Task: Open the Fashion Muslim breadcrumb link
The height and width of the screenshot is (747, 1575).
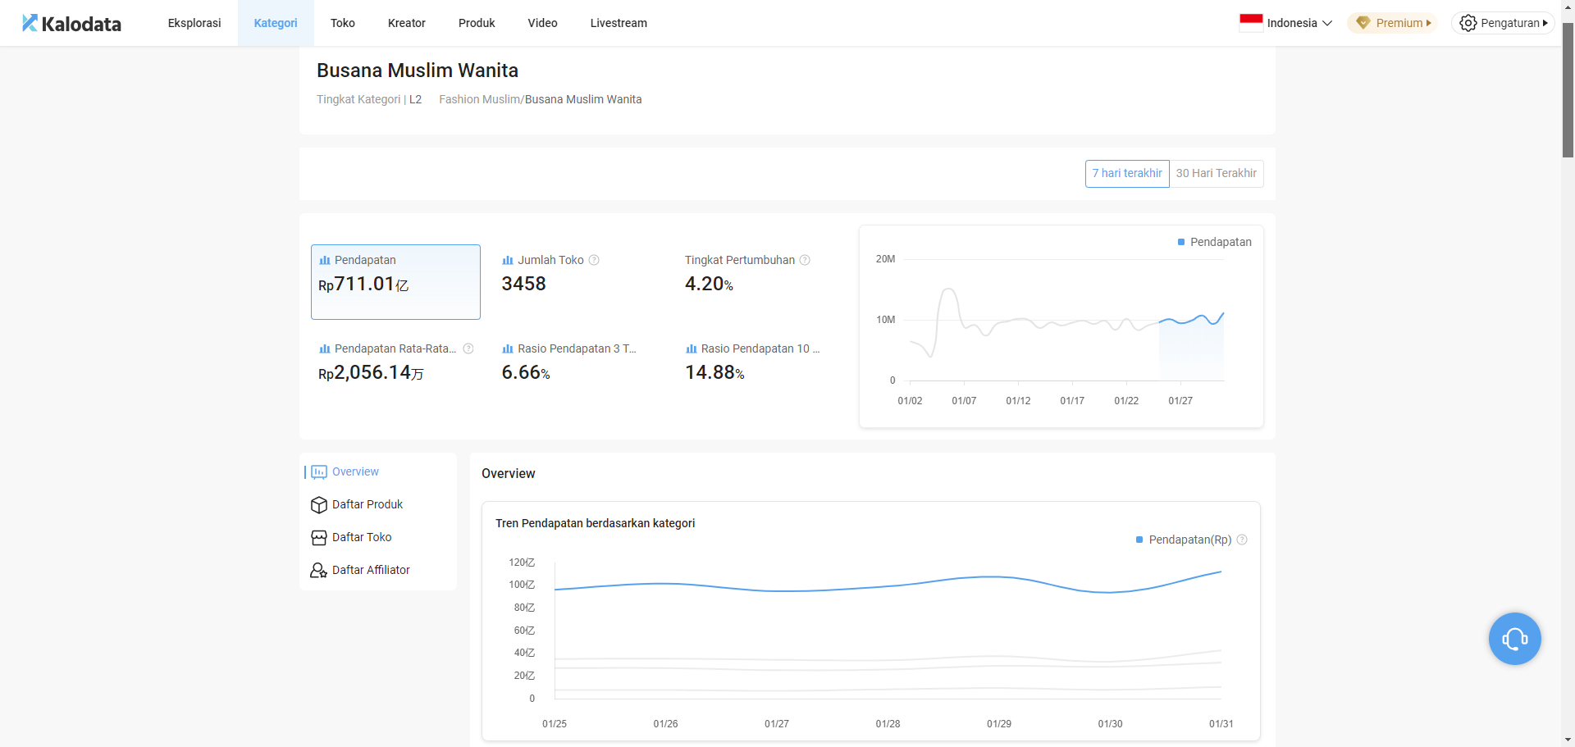Action: [480, 99]
